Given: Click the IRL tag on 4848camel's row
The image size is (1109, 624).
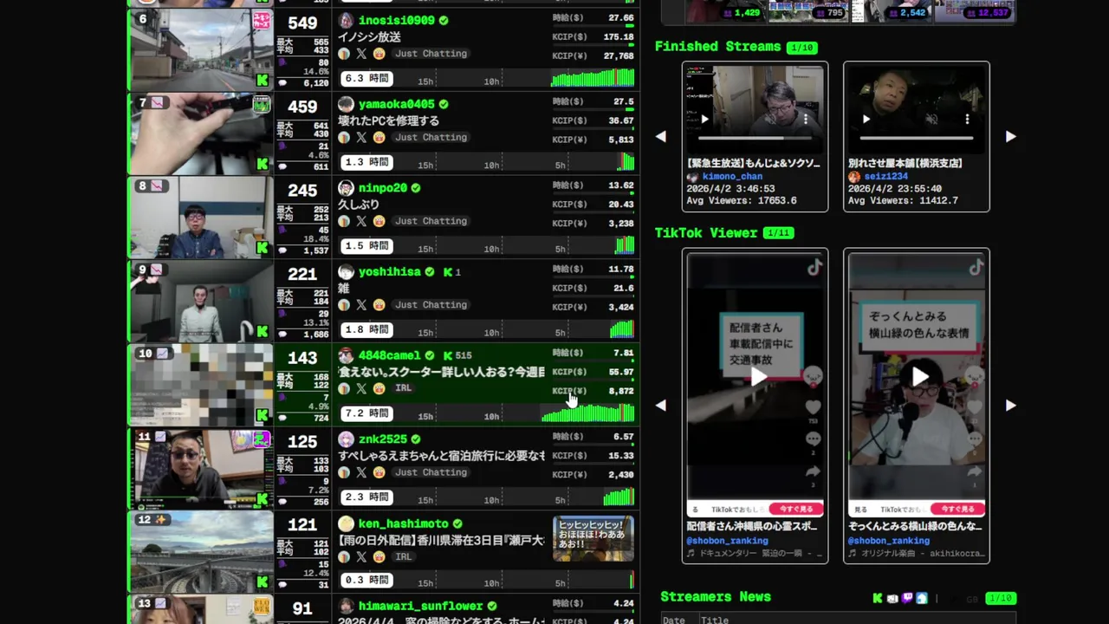Looking at the screenshot, I should point(403,388).
